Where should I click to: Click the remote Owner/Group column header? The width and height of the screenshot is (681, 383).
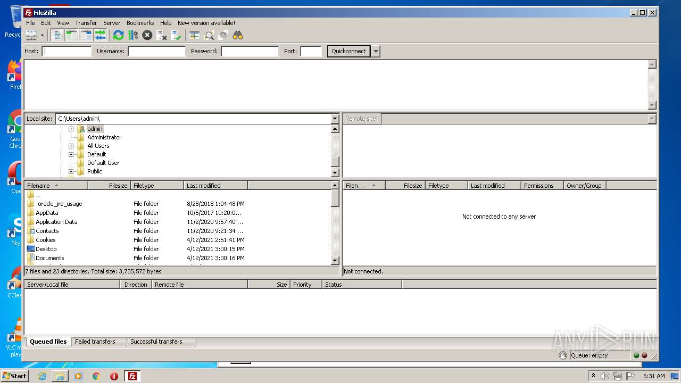585,186
